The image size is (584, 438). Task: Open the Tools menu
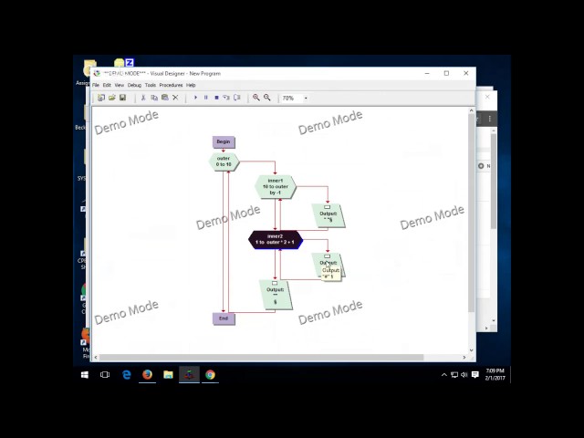click(x=151, y=85)
